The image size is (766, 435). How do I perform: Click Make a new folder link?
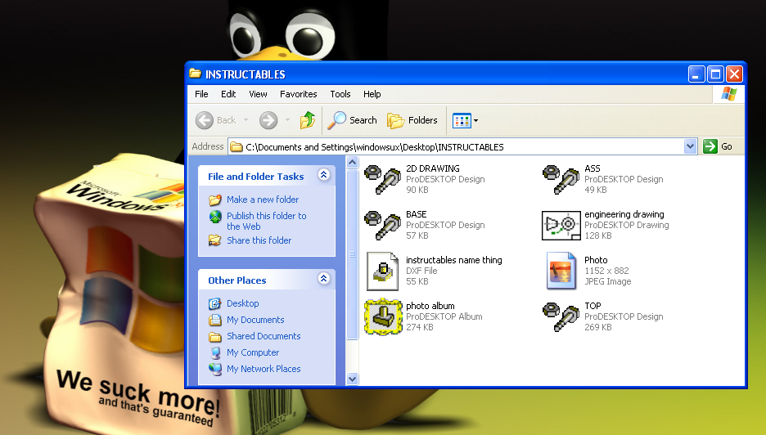pyautogui.click(x=263, y=200)
